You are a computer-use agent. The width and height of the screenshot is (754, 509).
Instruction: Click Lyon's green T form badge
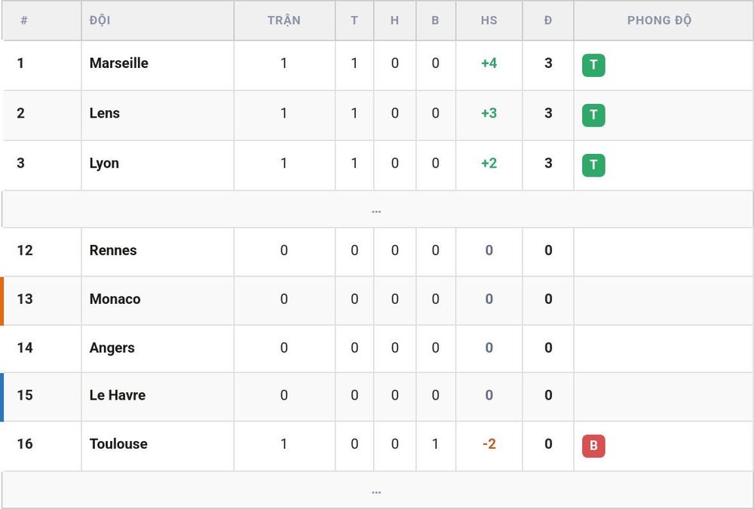click(593, 165)
